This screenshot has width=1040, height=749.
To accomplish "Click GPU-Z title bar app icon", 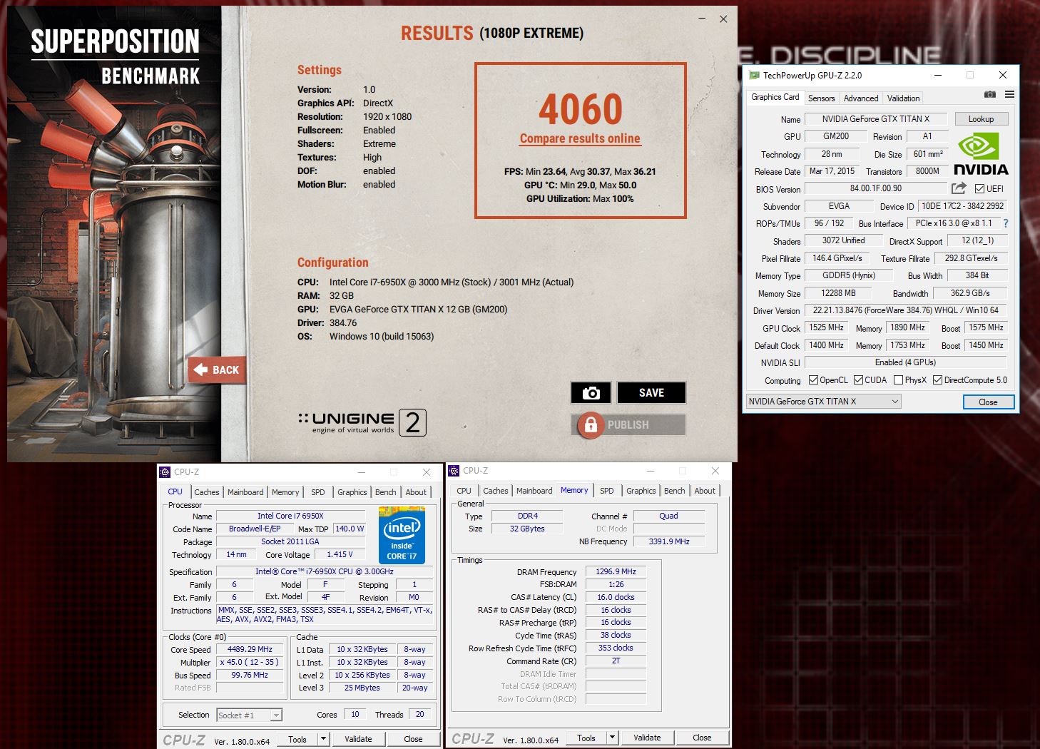I will (x=754, y=75).
